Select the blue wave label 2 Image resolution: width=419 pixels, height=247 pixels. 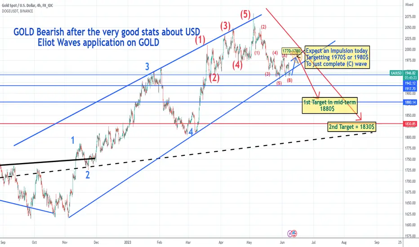coord(88,175)
